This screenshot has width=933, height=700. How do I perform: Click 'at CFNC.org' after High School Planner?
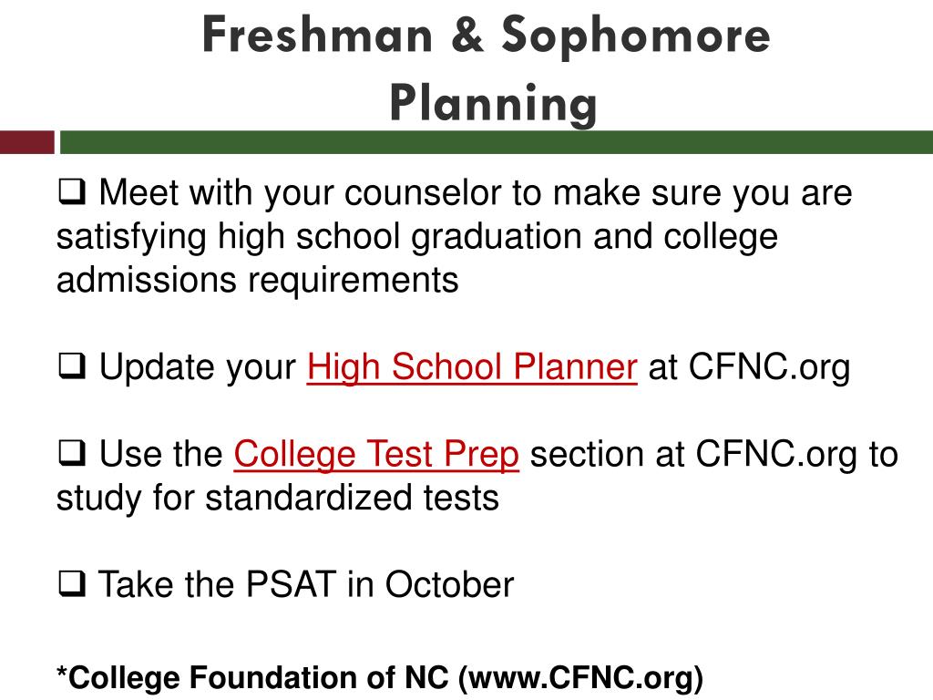pyautogui.click(x=749, y=367)
